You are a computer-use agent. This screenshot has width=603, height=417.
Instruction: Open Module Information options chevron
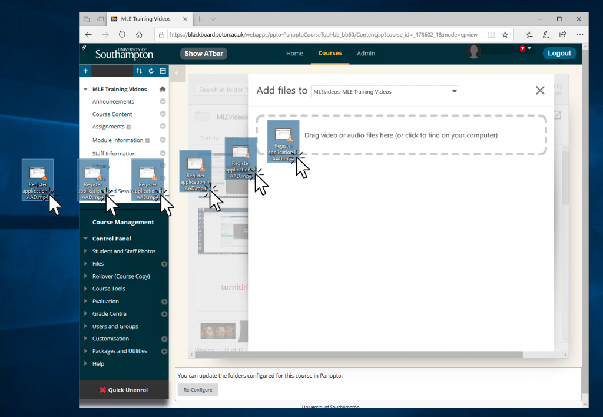pyautogui.click(x=163, y=140)
